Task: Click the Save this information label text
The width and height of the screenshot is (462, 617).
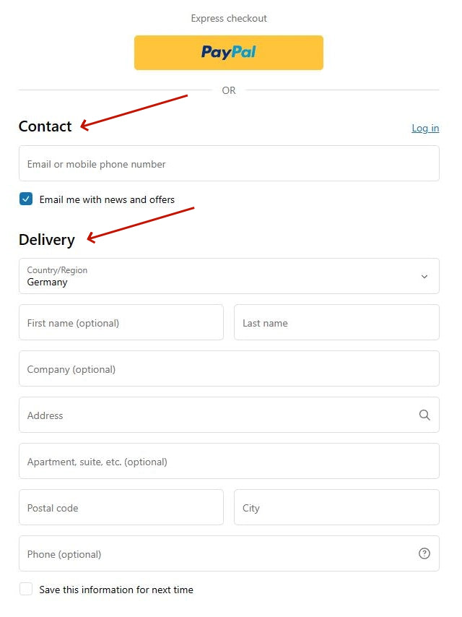Action: click(x=116, y=590)
